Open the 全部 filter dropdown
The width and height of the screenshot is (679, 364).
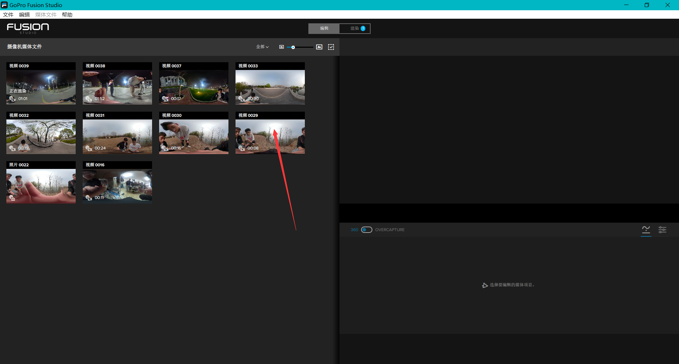[262, 47]
